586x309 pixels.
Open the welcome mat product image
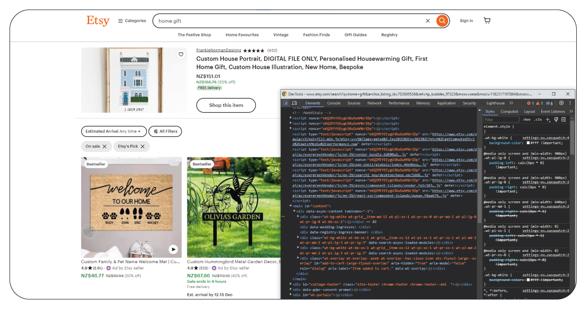pos(132,207)
